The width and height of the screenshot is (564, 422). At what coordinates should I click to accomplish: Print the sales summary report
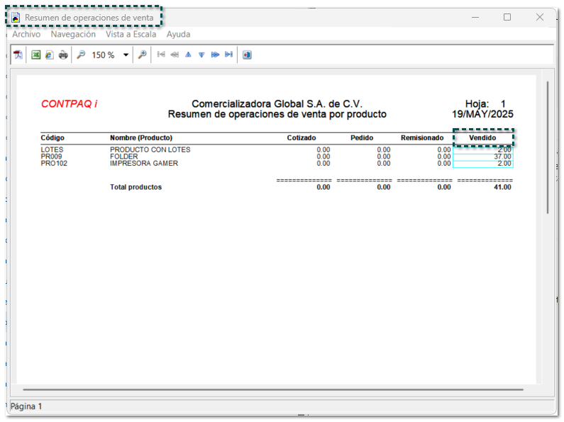63,55
